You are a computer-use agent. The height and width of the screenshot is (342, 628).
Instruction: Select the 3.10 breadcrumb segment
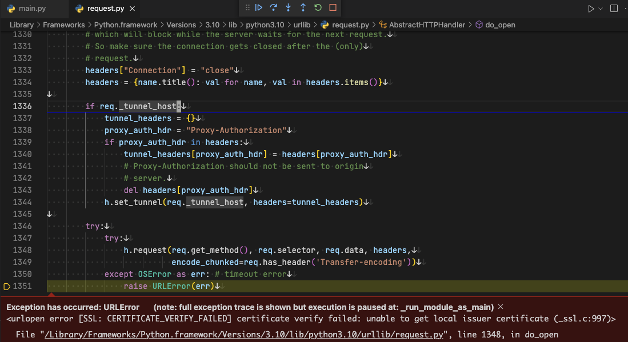212,25
